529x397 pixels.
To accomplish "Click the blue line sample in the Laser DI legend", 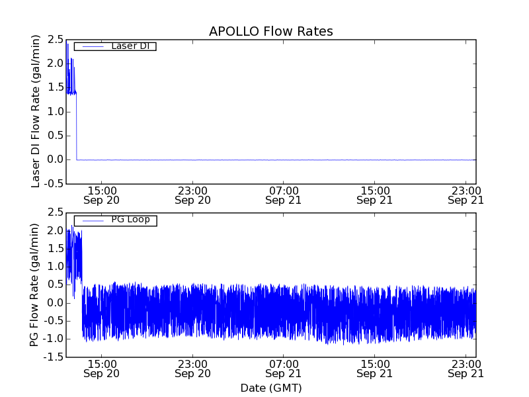I will [x=93, y=46].
